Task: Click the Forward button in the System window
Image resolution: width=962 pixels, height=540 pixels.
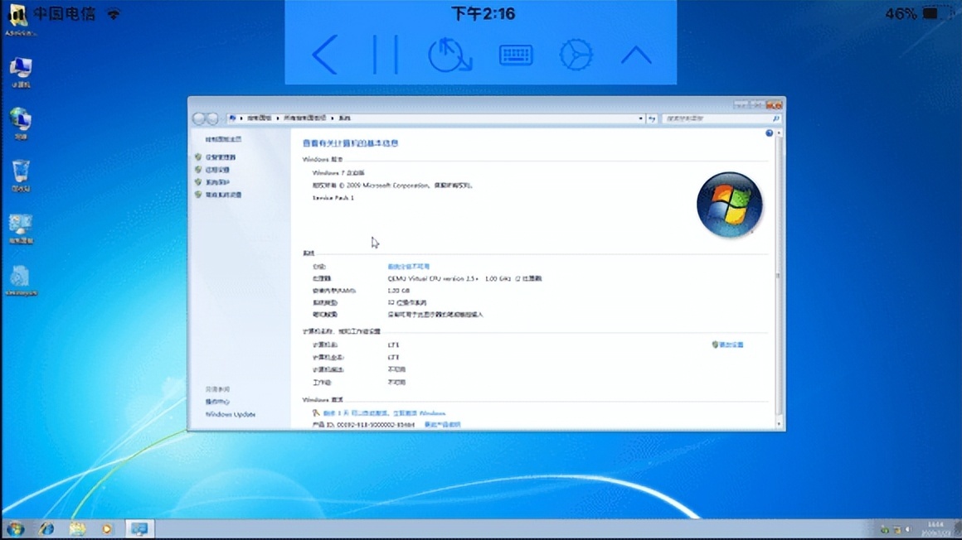Action: (212, 118)
